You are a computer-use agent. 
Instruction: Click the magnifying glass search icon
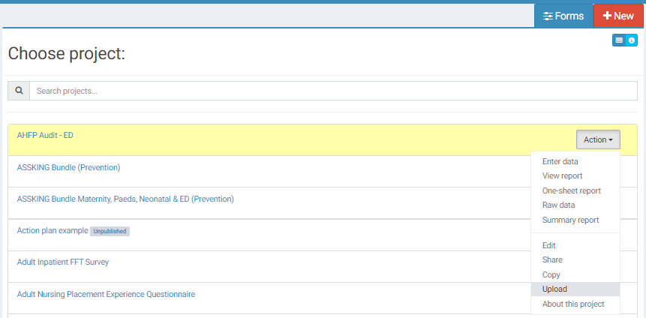pos(19,91)
